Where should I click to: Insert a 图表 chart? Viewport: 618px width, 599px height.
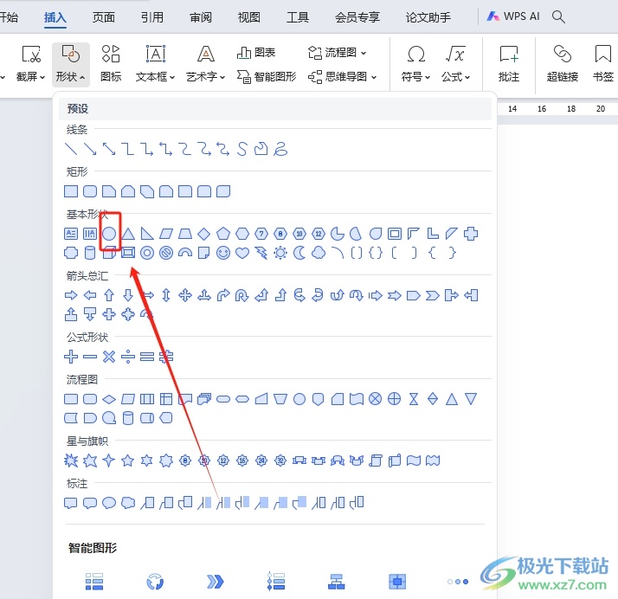point(256,53)
